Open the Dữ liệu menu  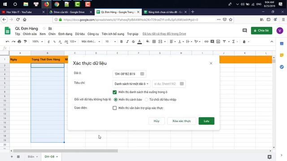coord(80,34)
